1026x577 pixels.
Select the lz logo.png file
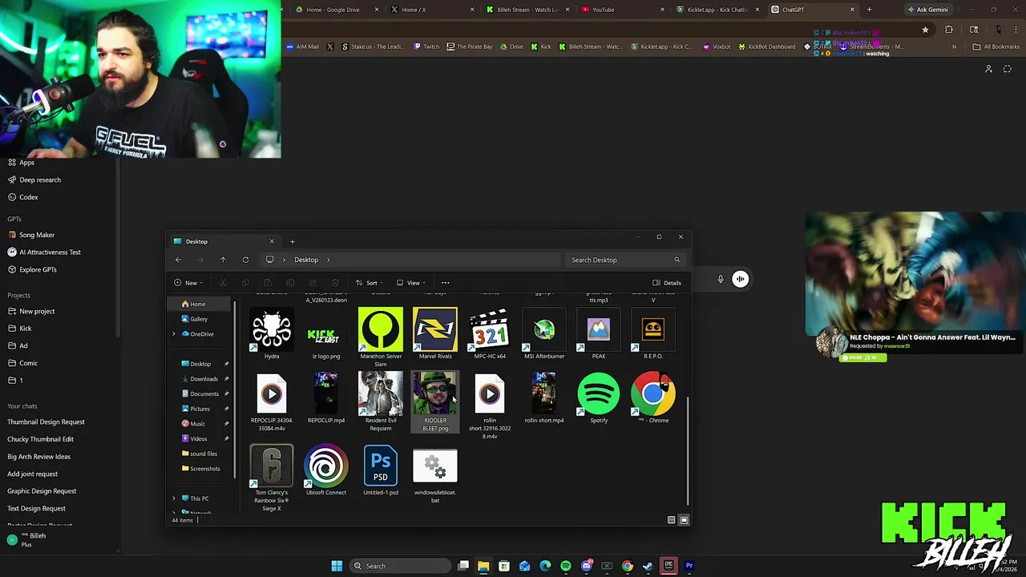click(326, 335)
